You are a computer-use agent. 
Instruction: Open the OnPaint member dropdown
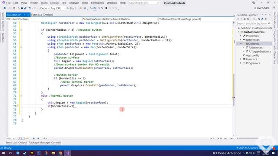(x=197, y=19)
